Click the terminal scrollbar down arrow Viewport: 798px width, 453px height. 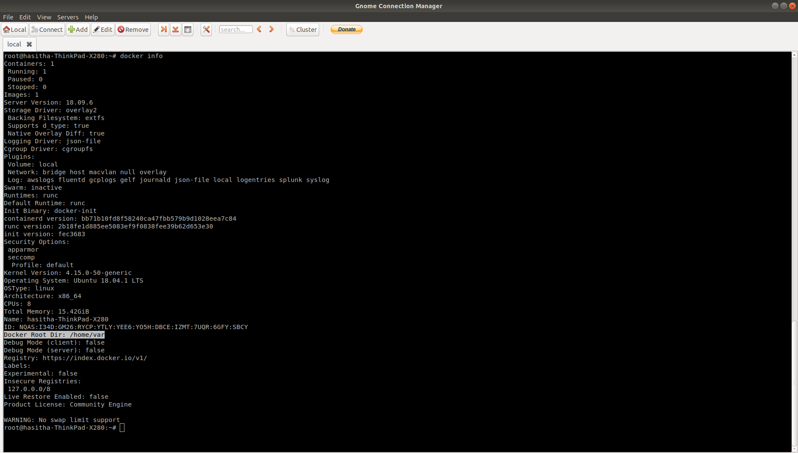[794, 450]
